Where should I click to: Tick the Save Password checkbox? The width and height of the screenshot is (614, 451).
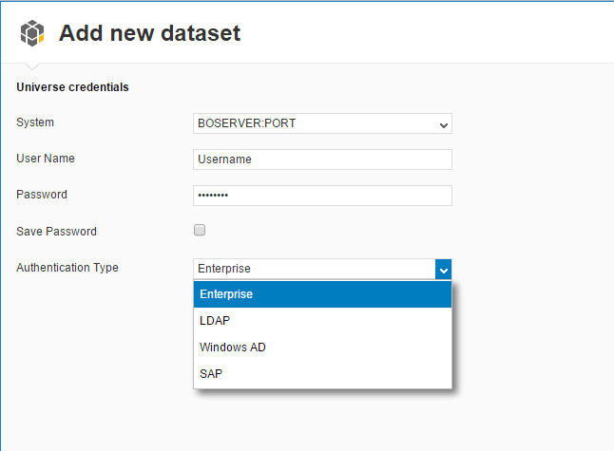click(200, 230)
